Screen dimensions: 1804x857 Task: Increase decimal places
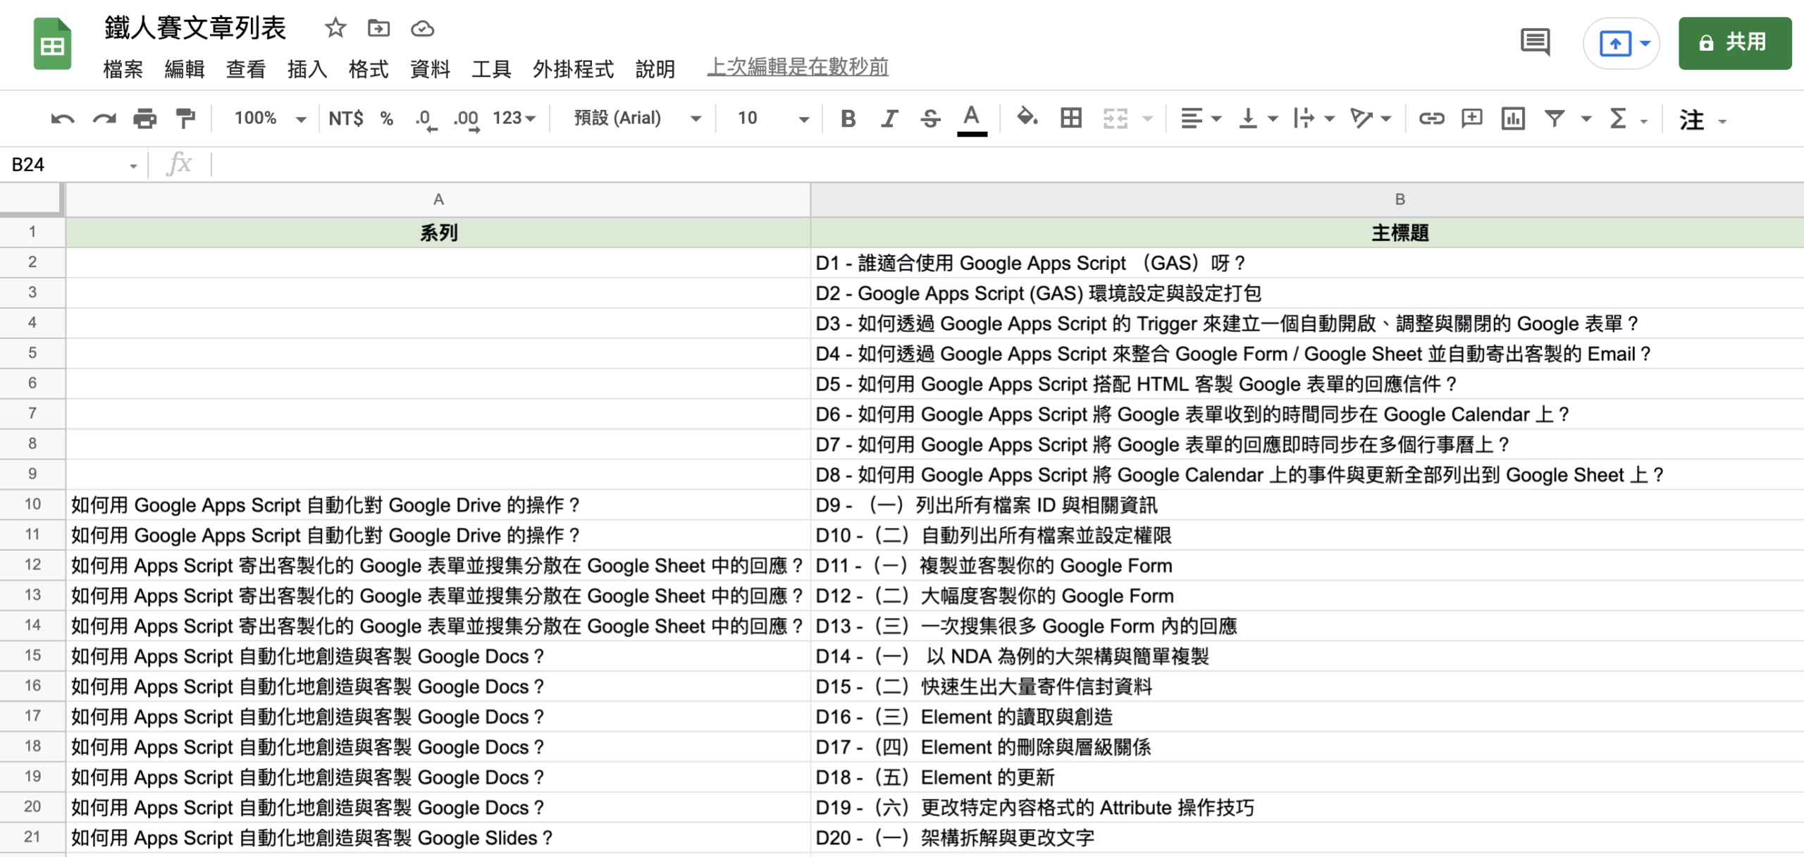click(466, 119)
